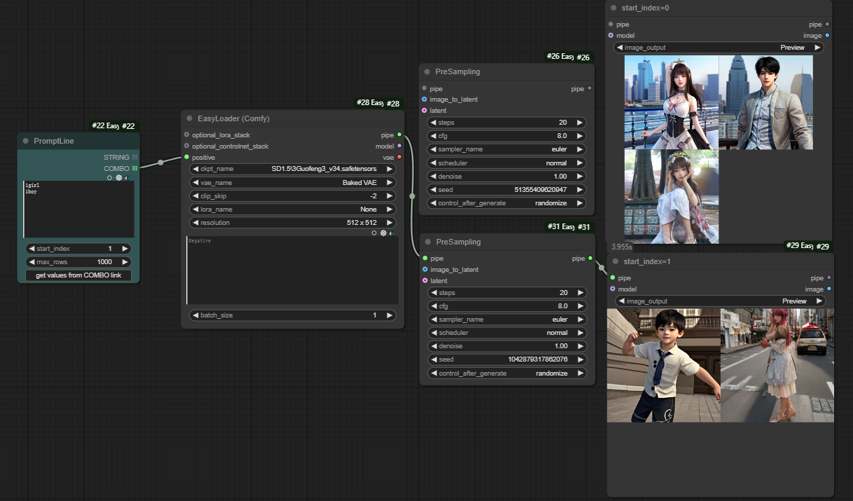Collapse the EasyLoader (Comfy) node via its title dot
Image resolution: width=853 pixels, height=501 pixels.
click(190, 118)
